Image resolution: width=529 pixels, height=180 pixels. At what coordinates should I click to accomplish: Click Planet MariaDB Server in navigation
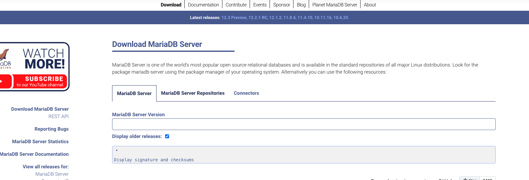point(334,5)
